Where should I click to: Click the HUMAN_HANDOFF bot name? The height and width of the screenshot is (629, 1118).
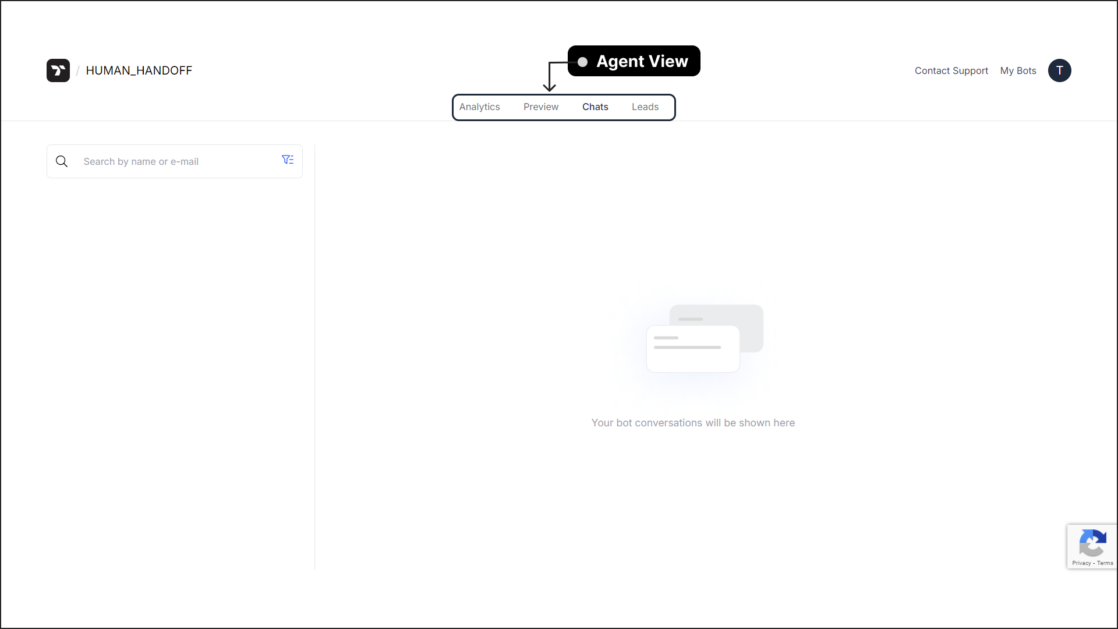[139, 70]
